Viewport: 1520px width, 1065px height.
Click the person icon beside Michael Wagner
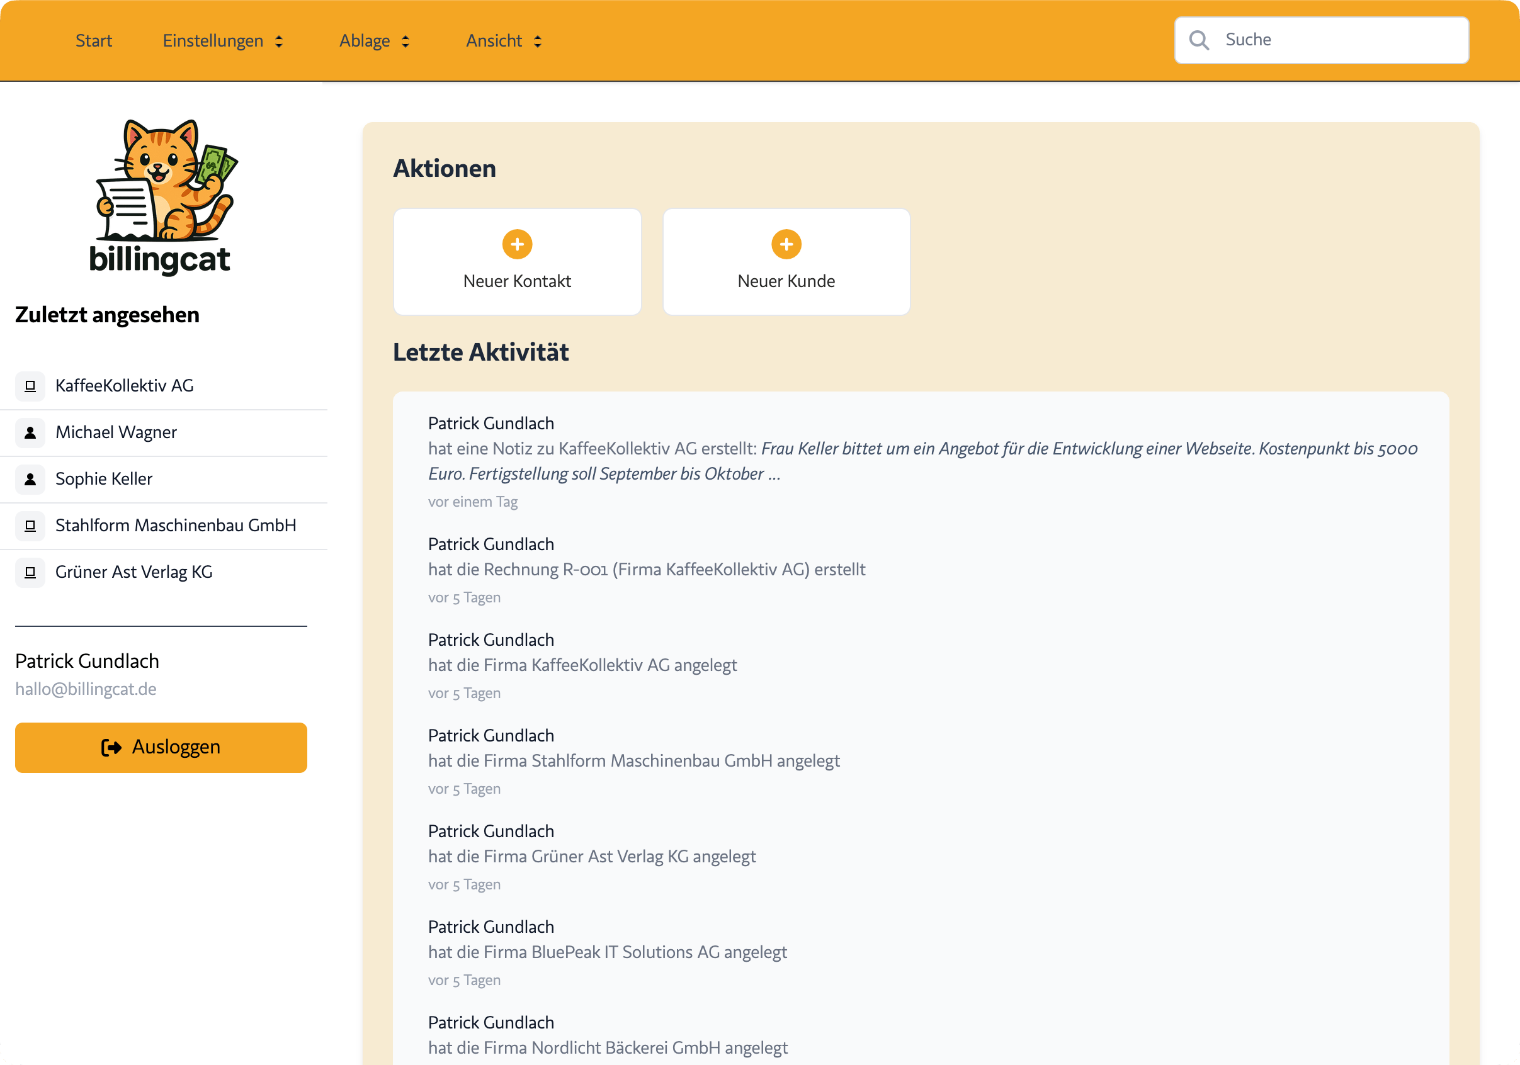30,433
